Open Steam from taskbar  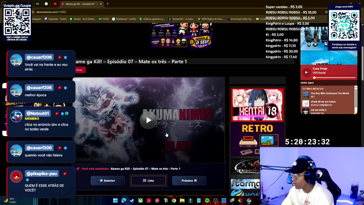[132, 201]
